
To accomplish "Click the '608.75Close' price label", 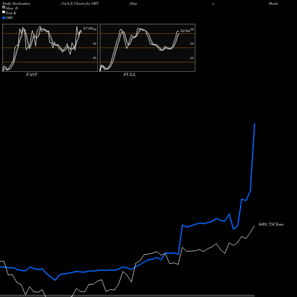I will [271, 225].
